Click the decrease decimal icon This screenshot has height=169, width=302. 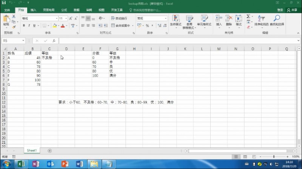click(165, 26)
